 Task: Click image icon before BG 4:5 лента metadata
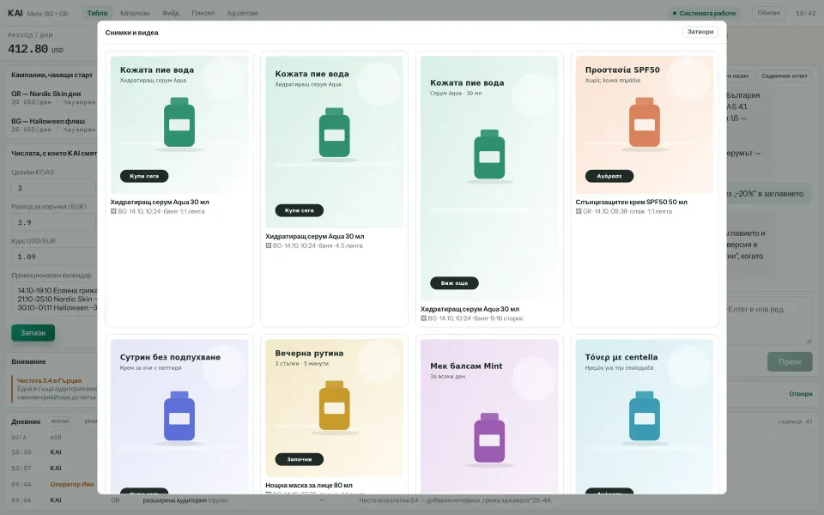[x=268, y=245]
